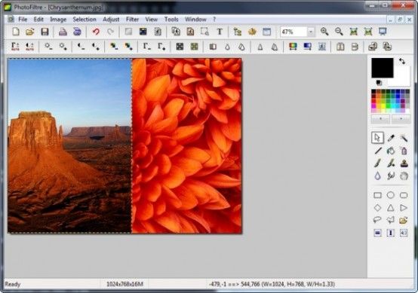This screenshot has width=418, height=293.
Task: Click the Brightness minus icon
Action: click(x=48, y=47)
